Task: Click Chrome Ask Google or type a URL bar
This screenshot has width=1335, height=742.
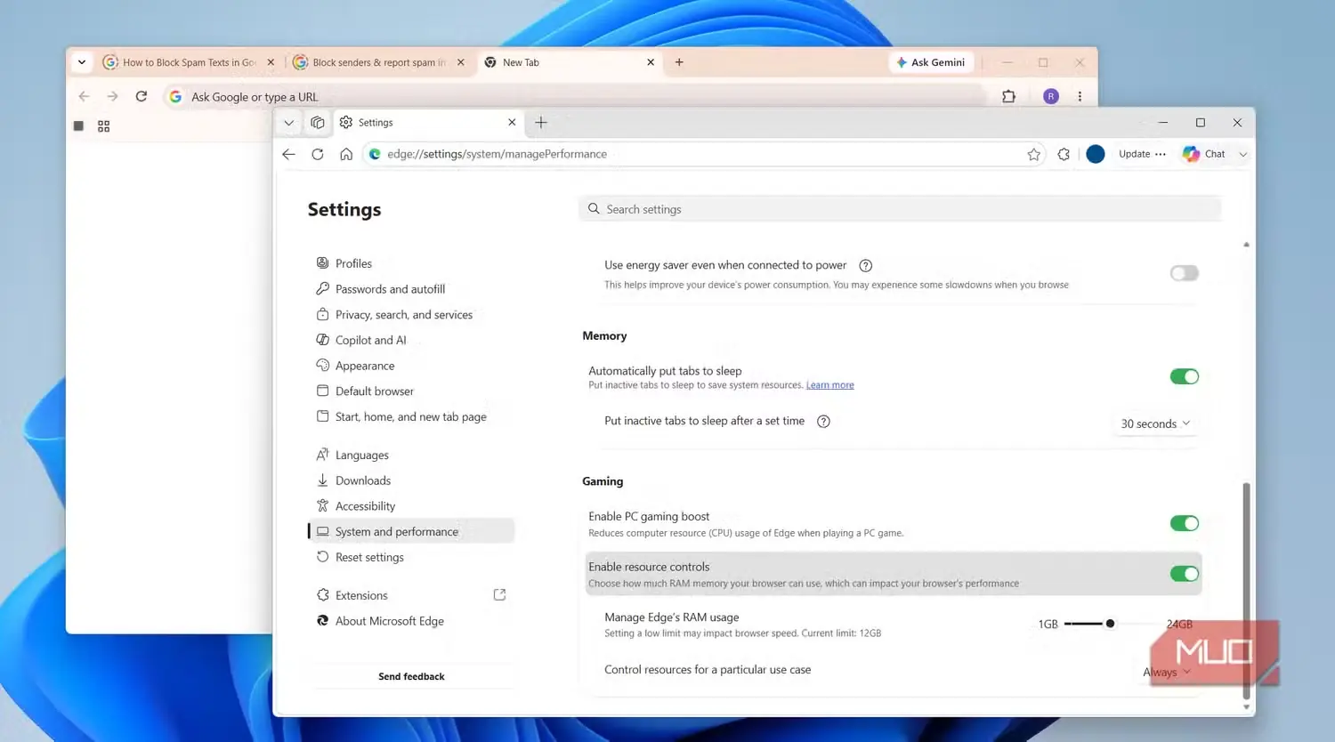Action: tap(575, 97)
